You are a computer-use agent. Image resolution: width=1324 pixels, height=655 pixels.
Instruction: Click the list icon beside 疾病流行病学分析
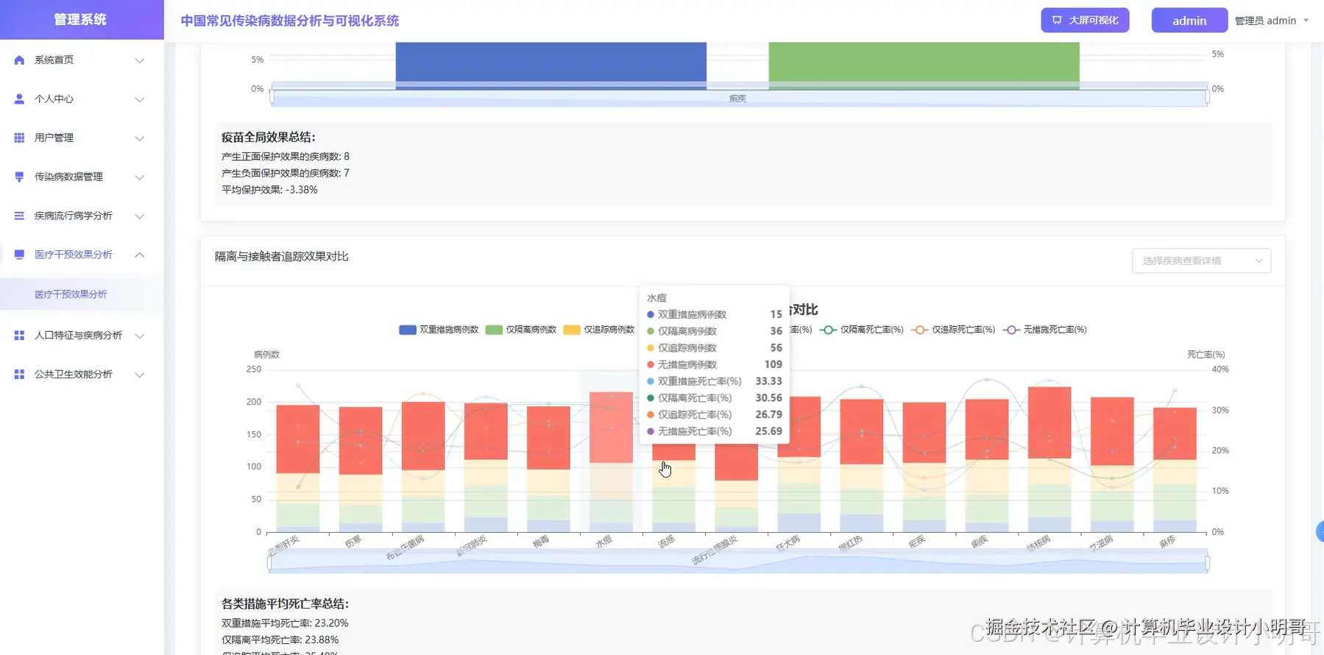pos(19,216)
